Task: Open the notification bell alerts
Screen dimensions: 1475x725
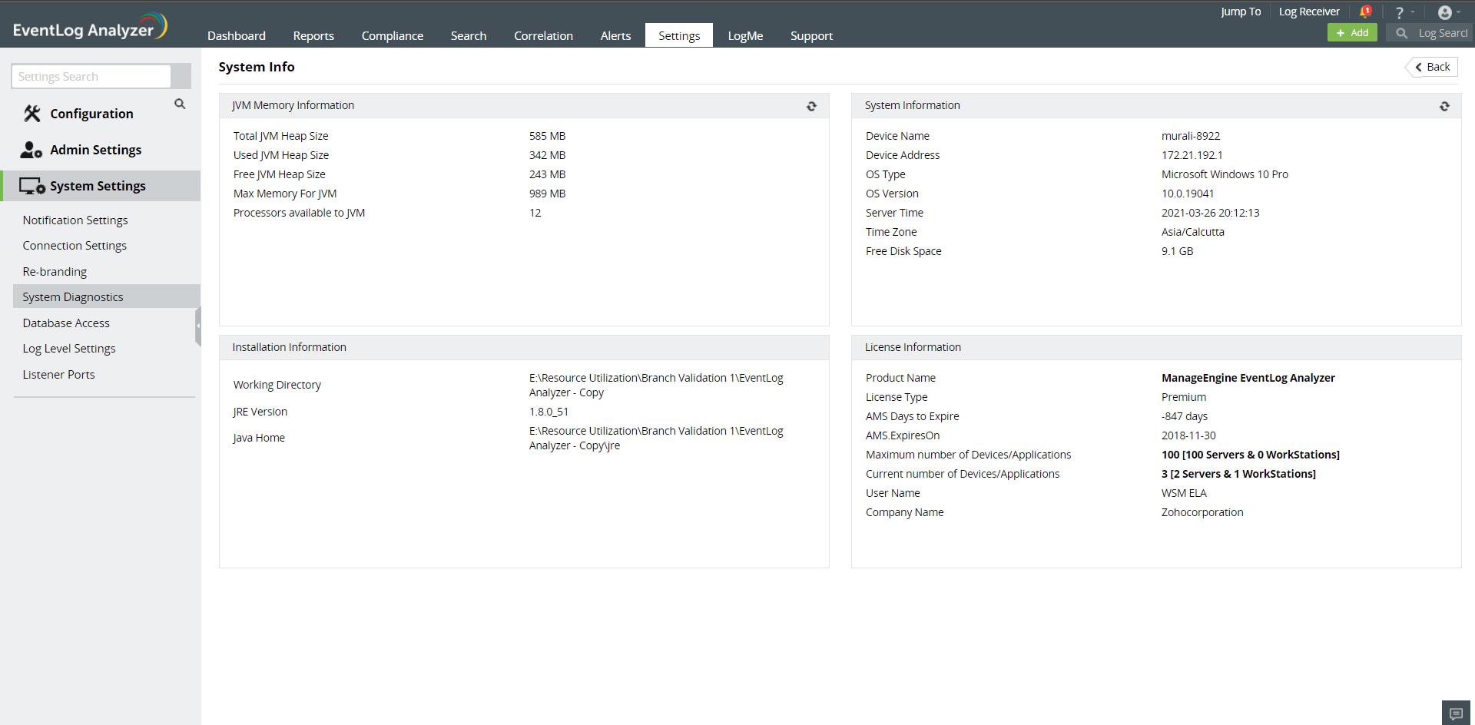Action: click(x=1365, y=12)
